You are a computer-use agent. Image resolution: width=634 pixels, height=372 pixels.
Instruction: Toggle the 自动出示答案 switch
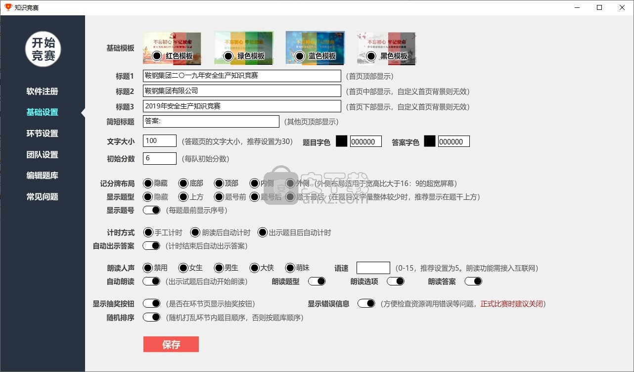pyautogui.click(x=151, y=245)
